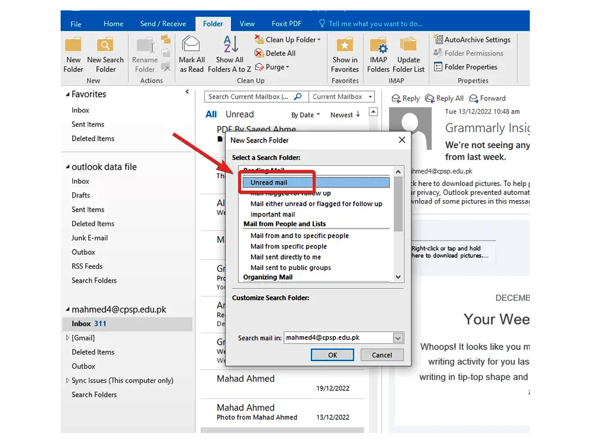Switch to the View ribbon tab

tap(247, 24)
